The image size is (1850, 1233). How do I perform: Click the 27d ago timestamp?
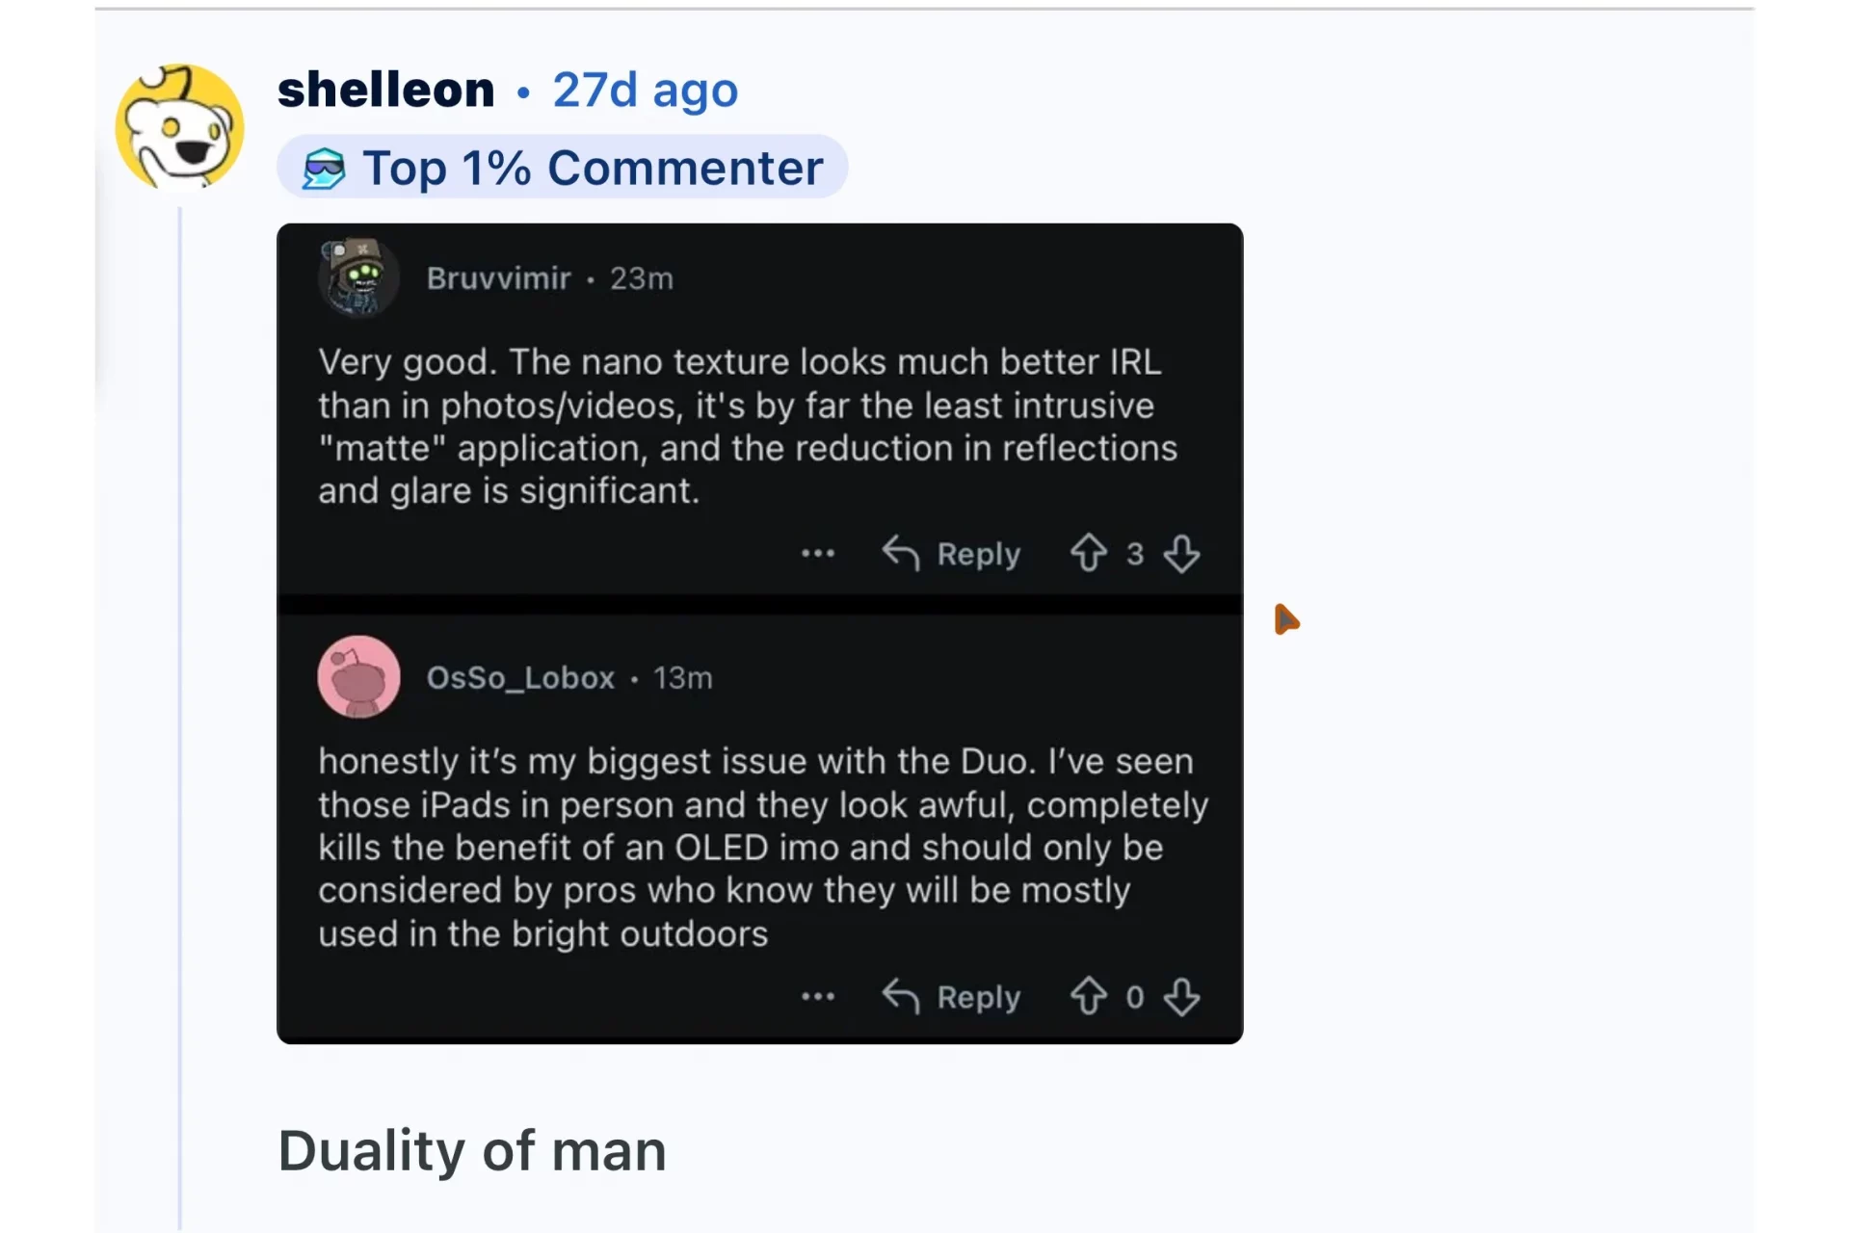tap(645, 91)
